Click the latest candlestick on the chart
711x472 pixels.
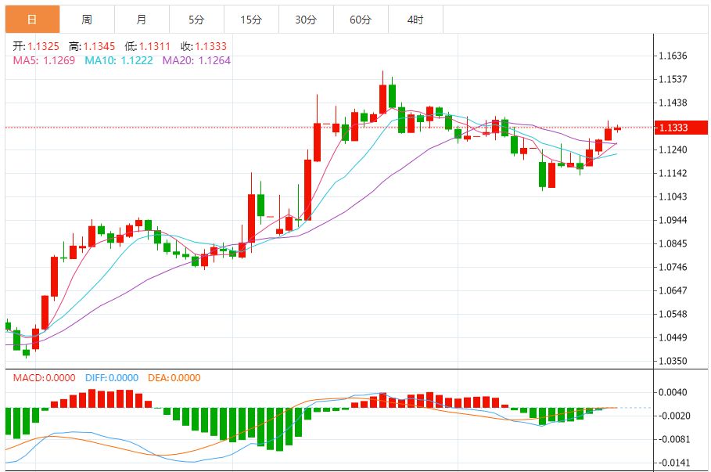[x=617, y=128]
